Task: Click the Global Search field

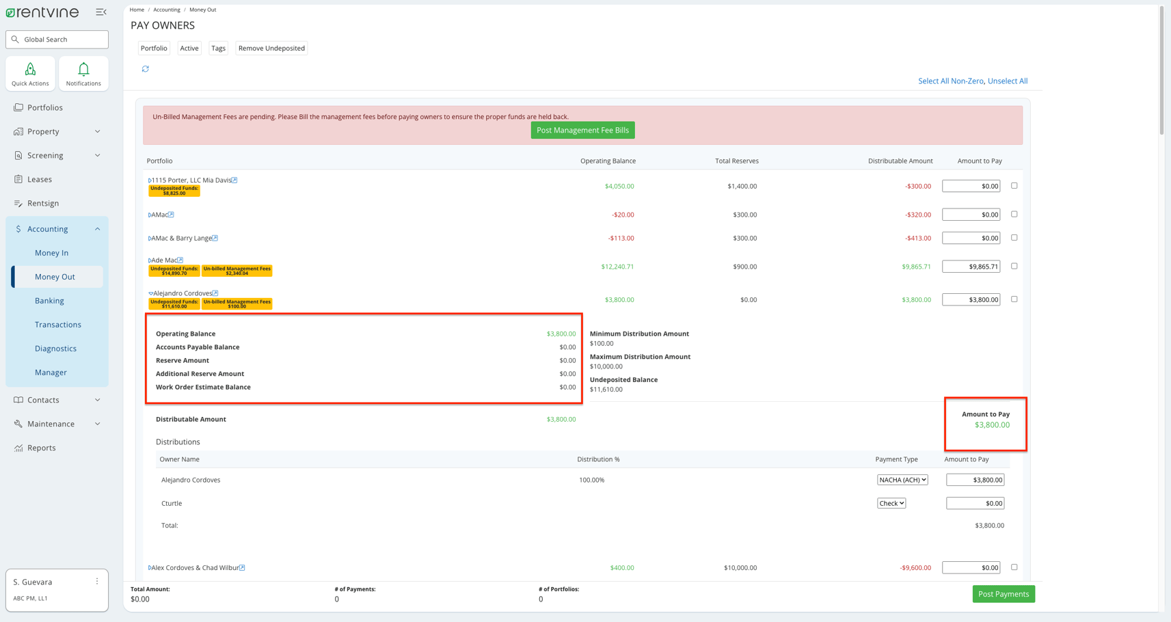Action: [x=57, y=40]
